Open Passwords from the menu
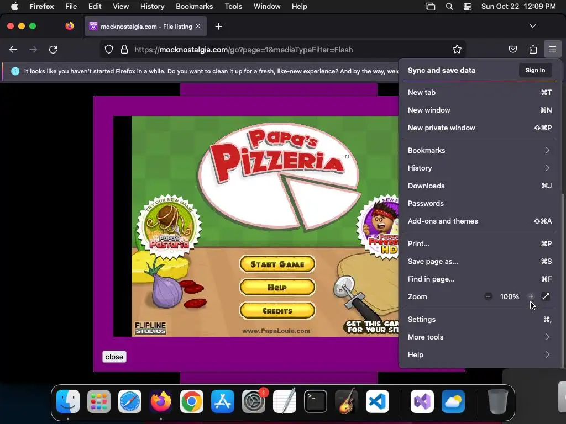This screenshot has width=566, height=424. [x=479, y=203]
